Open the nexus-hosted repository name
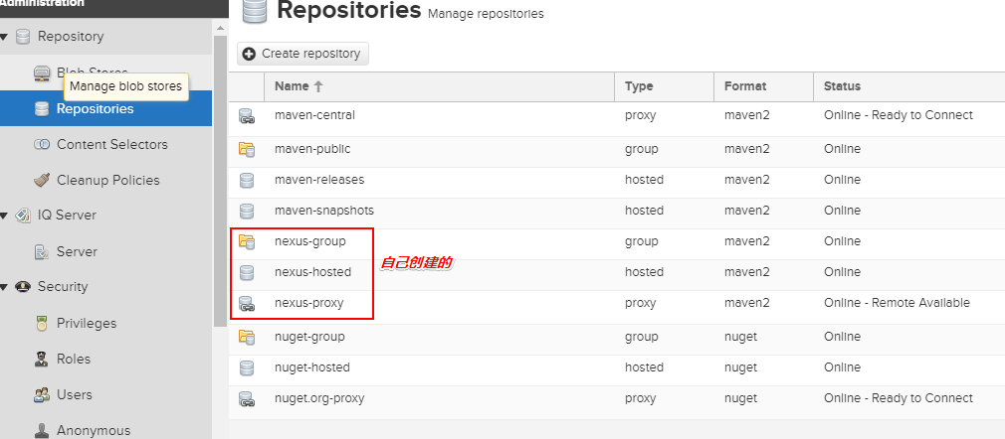 [x=312, y=272]
